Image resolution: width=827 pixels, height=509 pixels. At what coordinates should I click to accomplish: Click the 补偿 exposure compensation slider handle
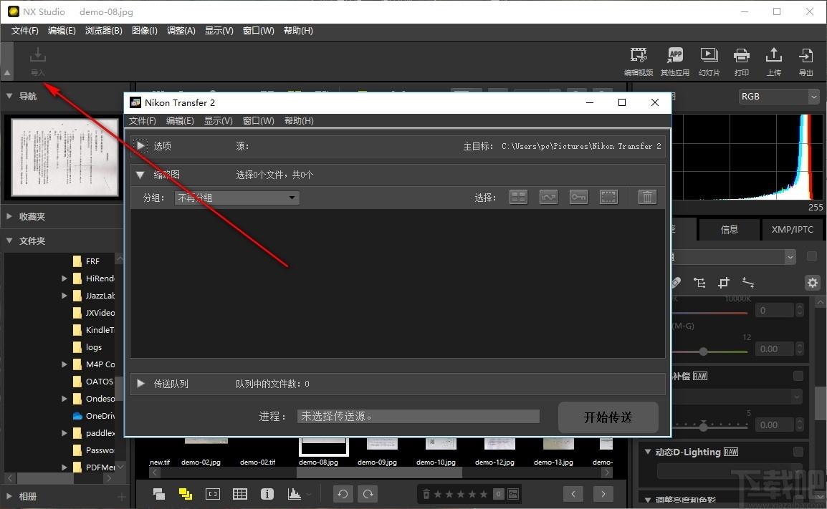pos(703,425)
